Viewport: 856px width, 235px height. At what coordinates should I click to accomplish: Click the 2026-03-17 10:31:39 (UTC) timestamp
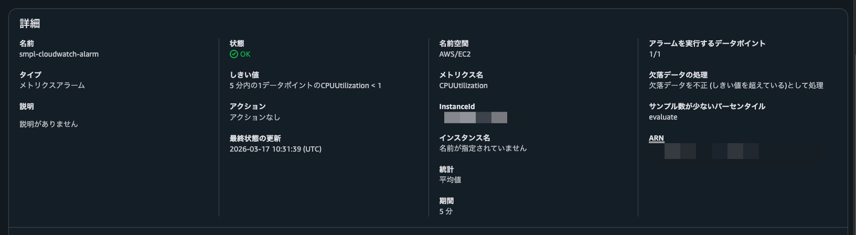click(275, 149)
